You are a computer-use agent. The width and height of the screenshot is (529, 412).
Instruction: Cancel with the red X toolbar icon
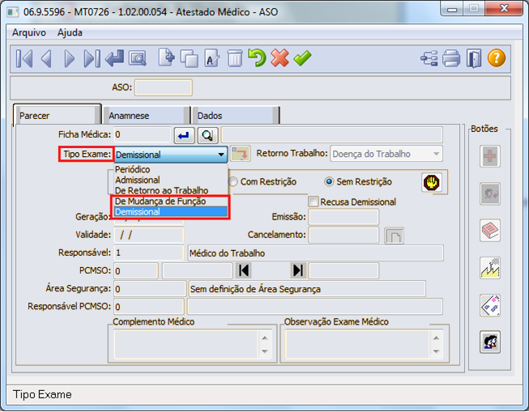[279, 58]
